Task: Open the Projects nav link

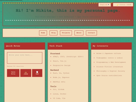Action: tap(66, 33)
